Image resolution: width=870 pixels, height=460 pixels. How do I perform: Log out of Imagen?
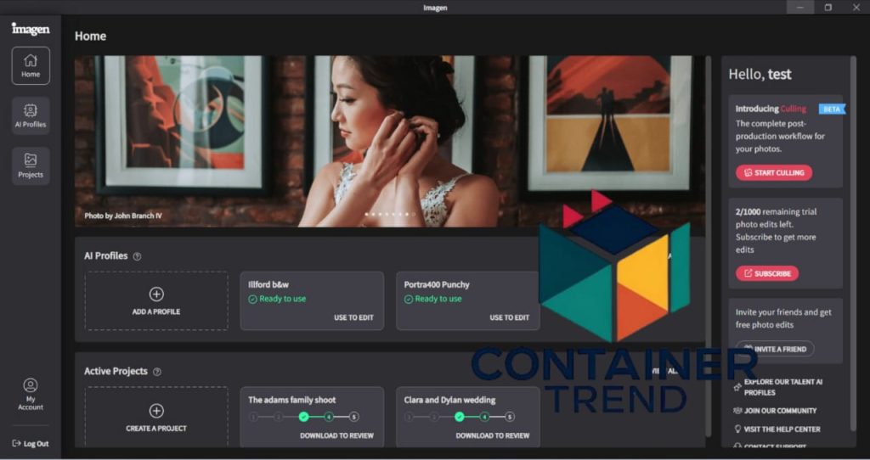tap(31, 443)
